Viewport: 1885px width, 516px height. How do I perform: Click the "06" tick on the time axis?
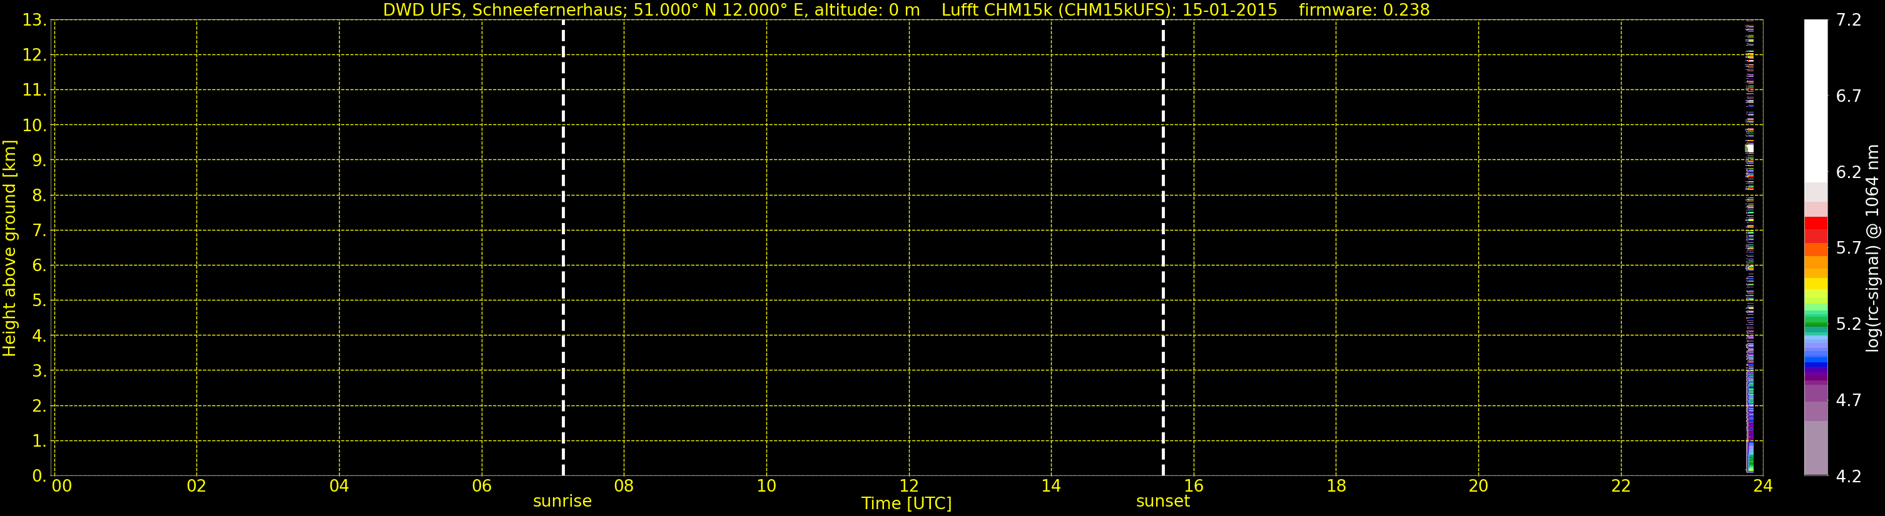point(482,486)
